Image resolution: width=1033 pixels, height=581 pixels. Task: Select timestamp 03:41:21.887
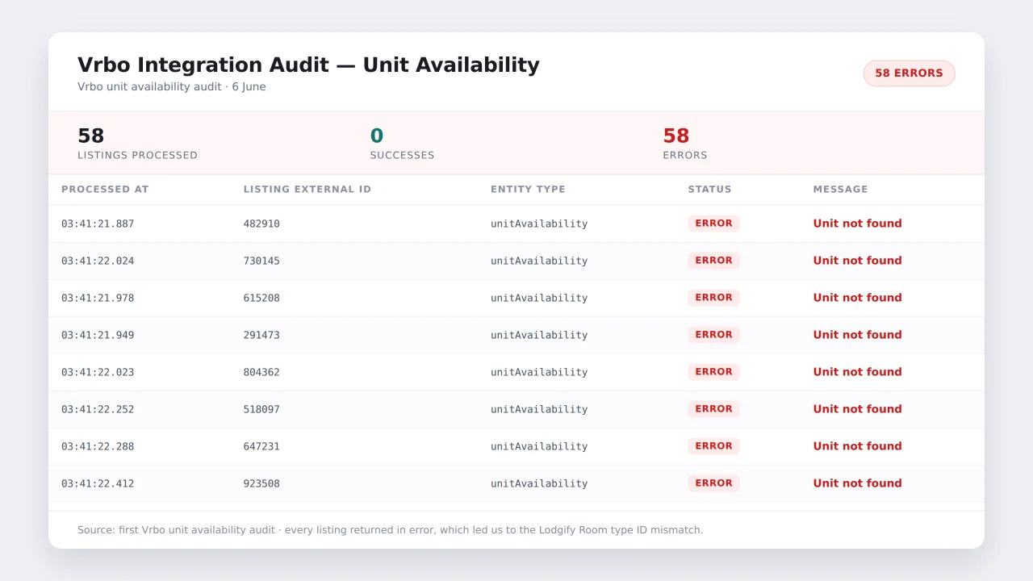98,224
